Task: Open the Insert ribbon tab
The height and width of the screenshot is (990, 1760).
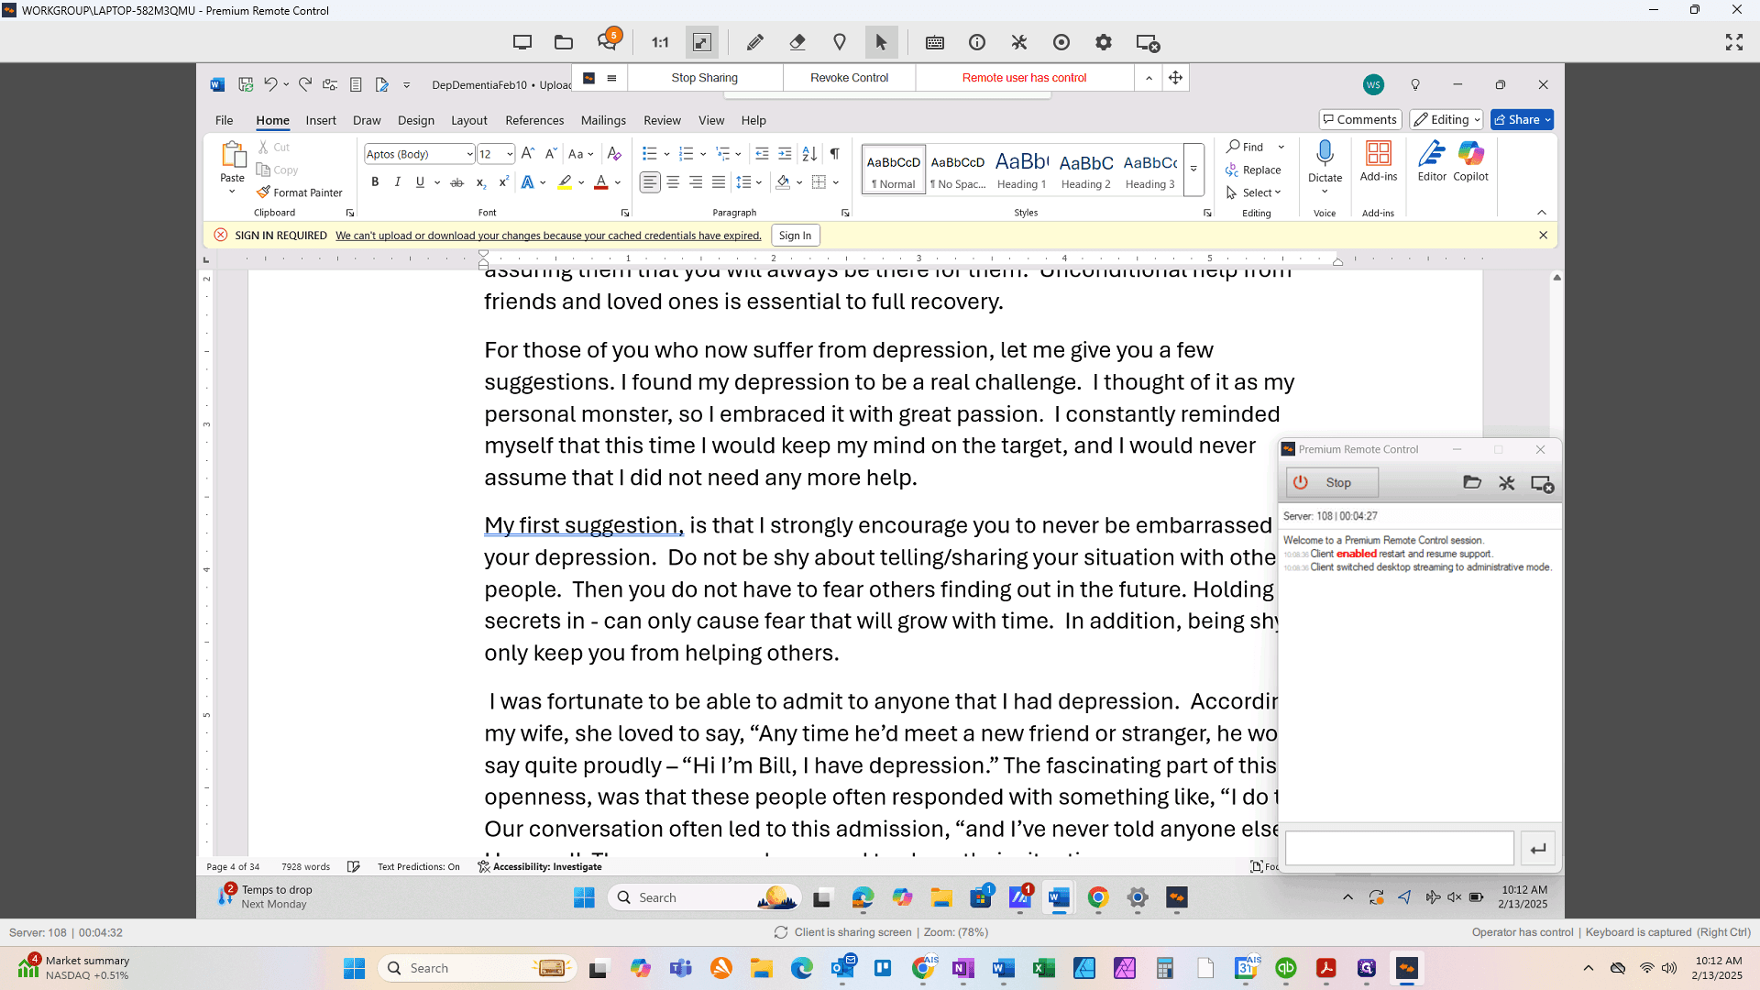Action: 321,120
